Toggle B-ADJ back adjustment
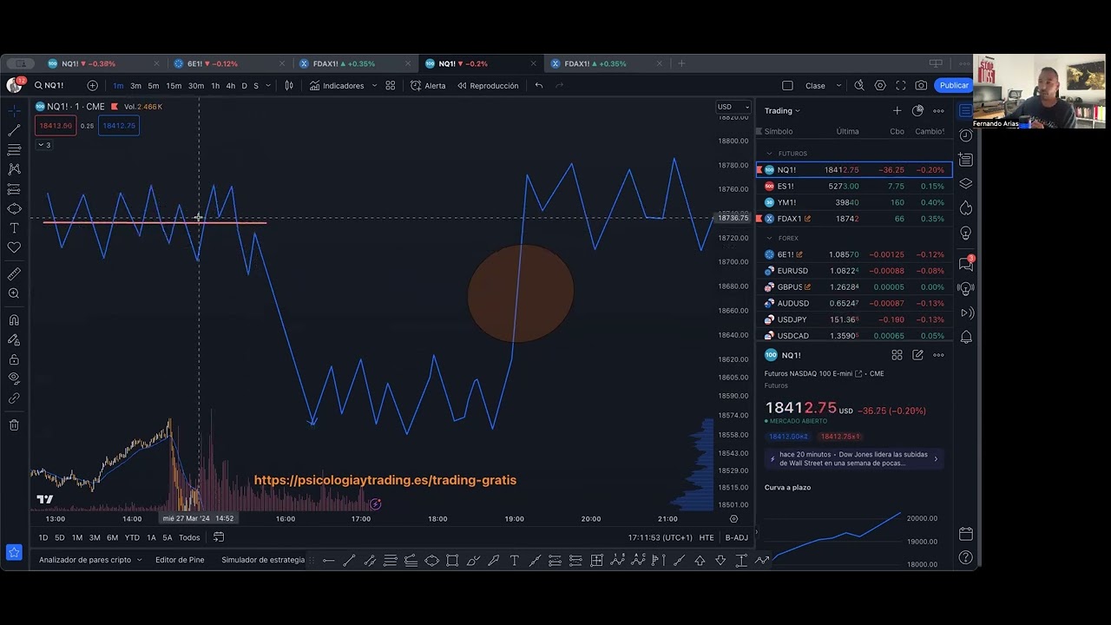This screenshot has width=1111, height=625. 737,537
